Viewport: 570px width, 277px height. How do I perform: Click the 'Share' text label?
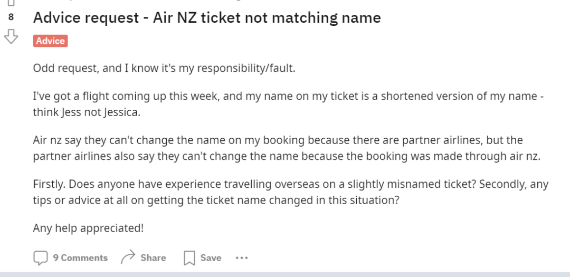pyautogui.click(x=153, y=257)
